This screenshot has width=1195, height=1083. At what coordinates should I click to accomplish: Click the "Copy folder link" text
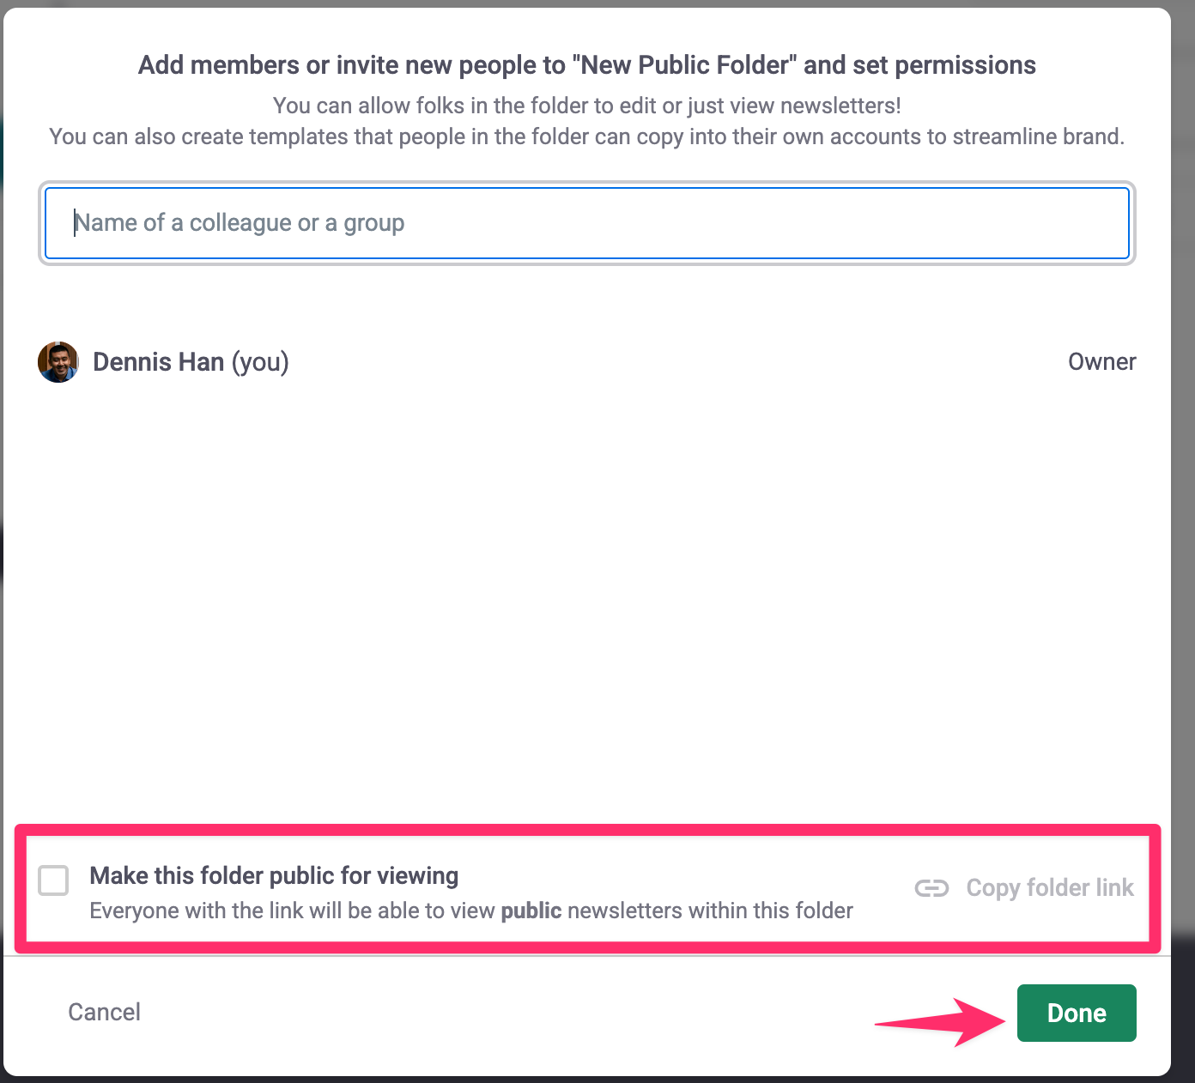coord(1050,888)
